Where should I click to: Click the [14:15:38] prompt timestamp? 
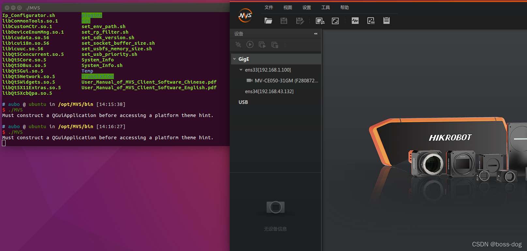coord(111,104)
